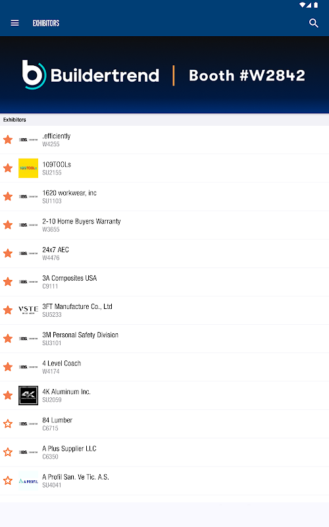Tap the battery status icon
The image size is (329, 527).
[316, 5]
